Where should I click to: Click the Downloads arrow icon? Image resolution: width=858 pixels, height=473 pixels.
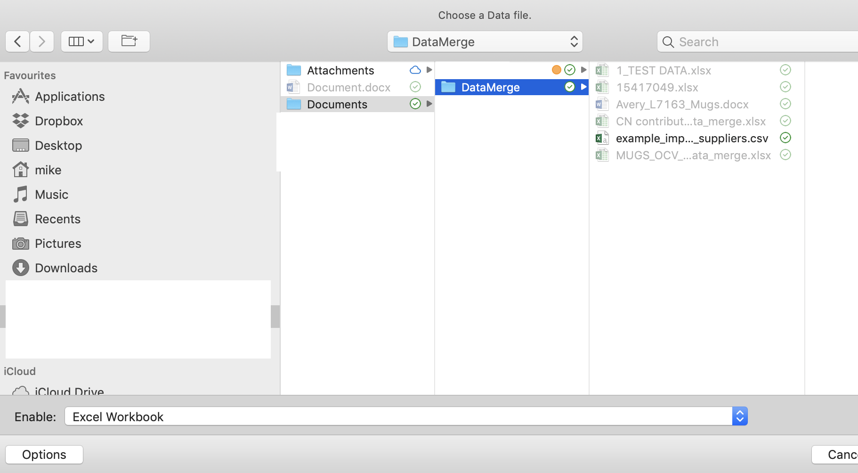coord(21,268)
